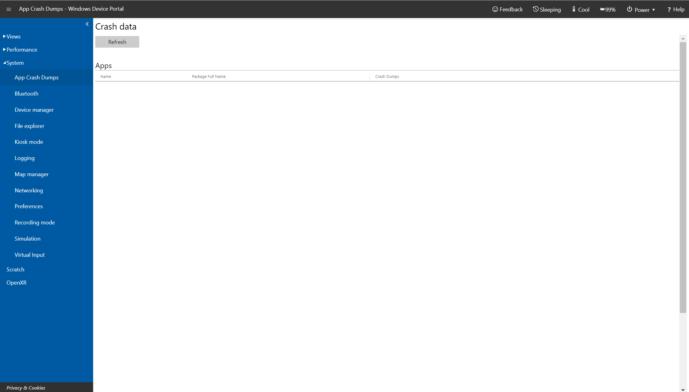Expand the Views section in sidebar
689x392 pixels.
click(x=13, y=36)
